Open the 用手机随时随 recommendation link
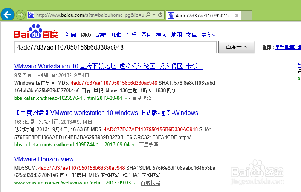 coord(288,47)
